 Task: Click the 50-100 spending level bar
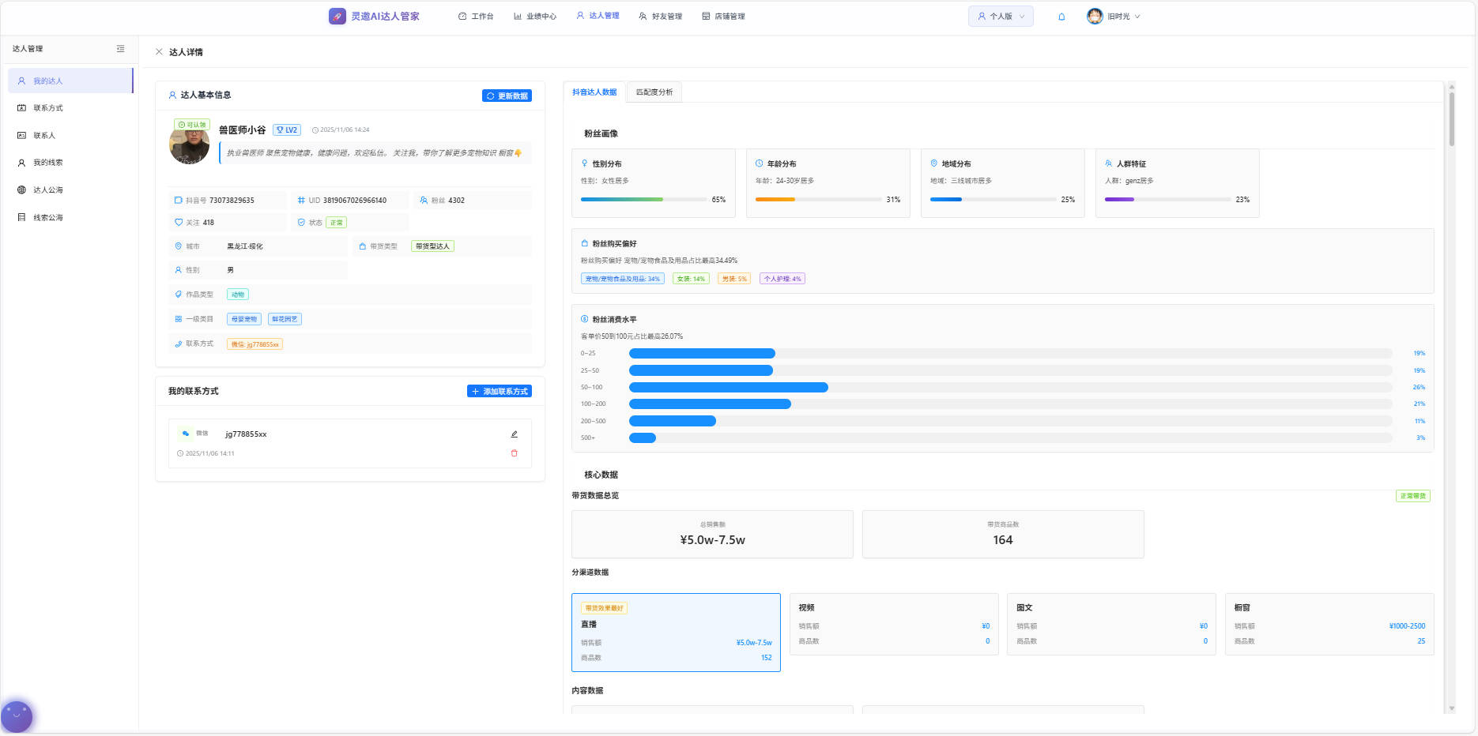click(x=728, y=388)
